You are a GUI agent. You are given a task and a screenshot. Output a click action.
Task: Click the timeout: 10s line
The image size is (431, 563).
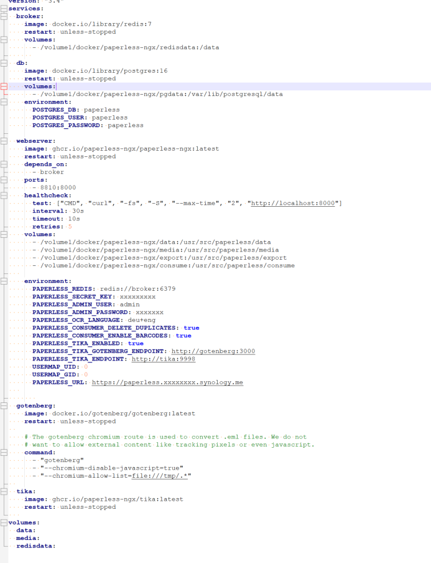point(57,219)
